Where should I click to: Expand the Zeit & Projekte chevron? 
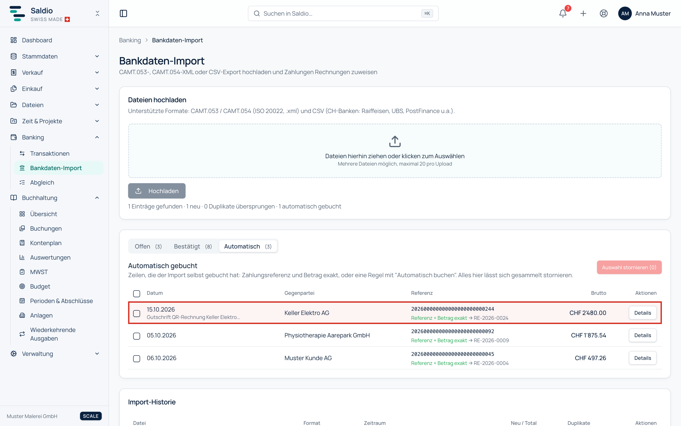coord(97,121)
